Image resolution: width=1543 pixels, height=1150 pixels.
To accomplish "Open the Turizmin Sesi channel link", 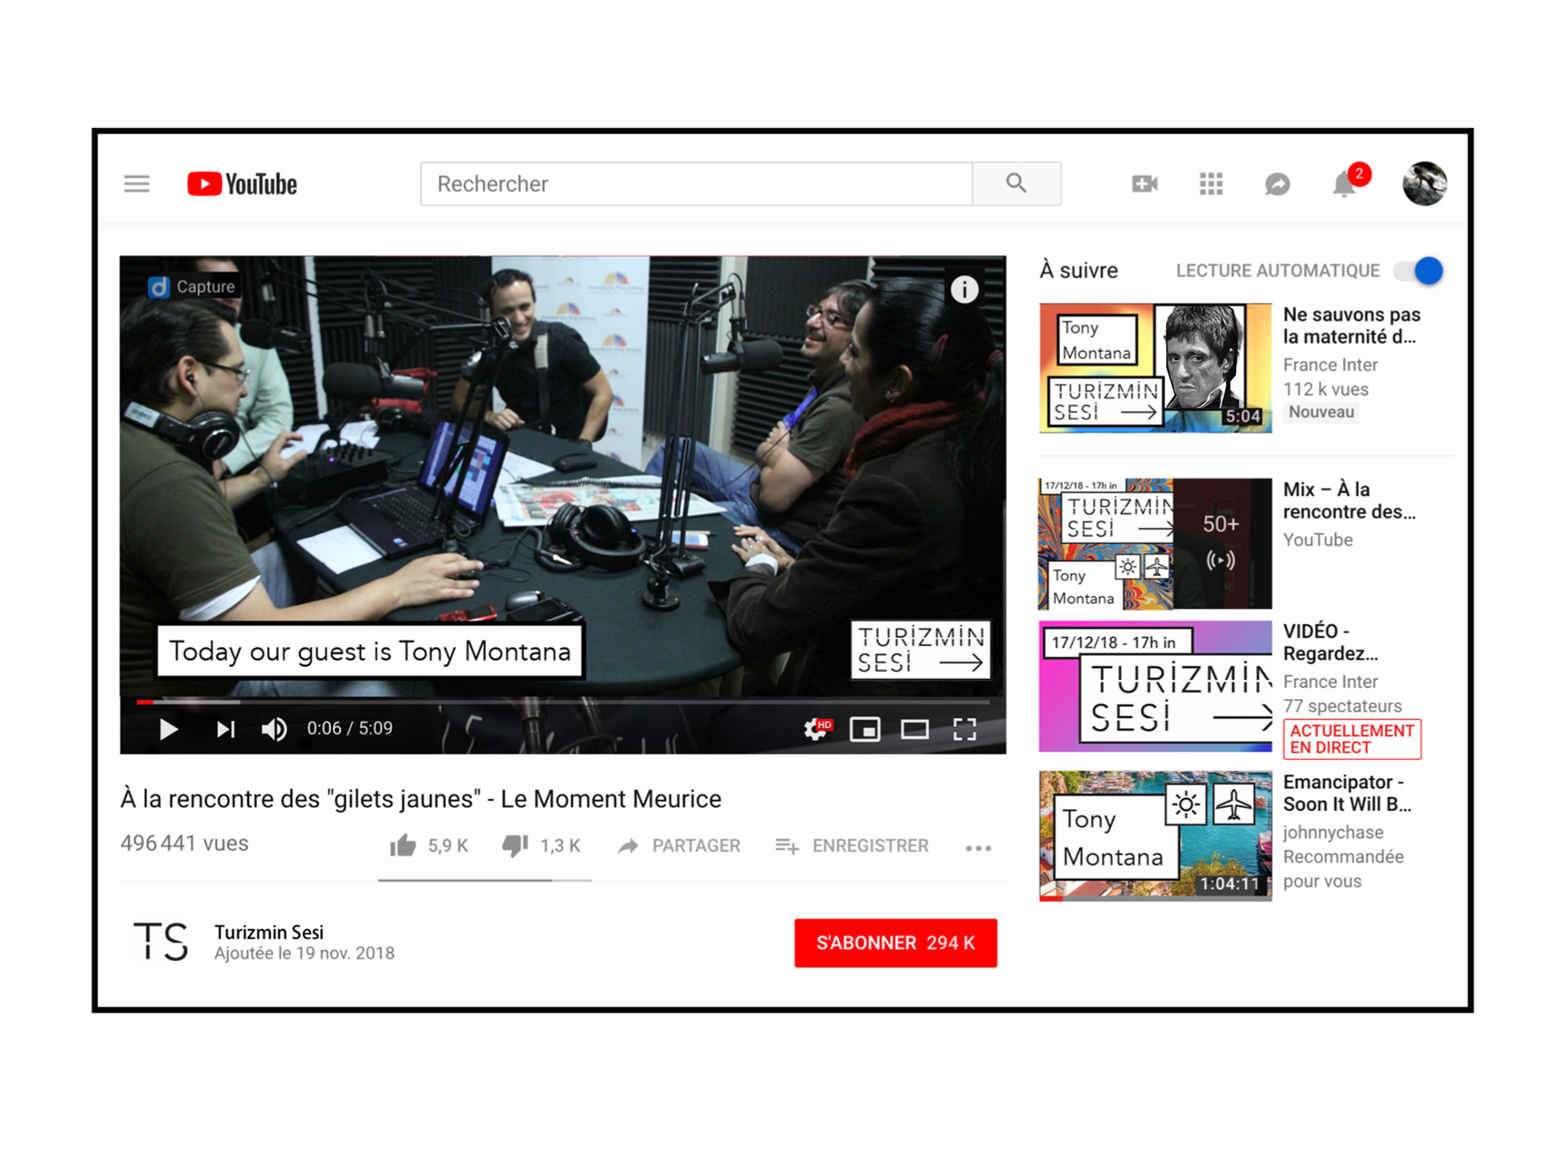I will point(268,932).
